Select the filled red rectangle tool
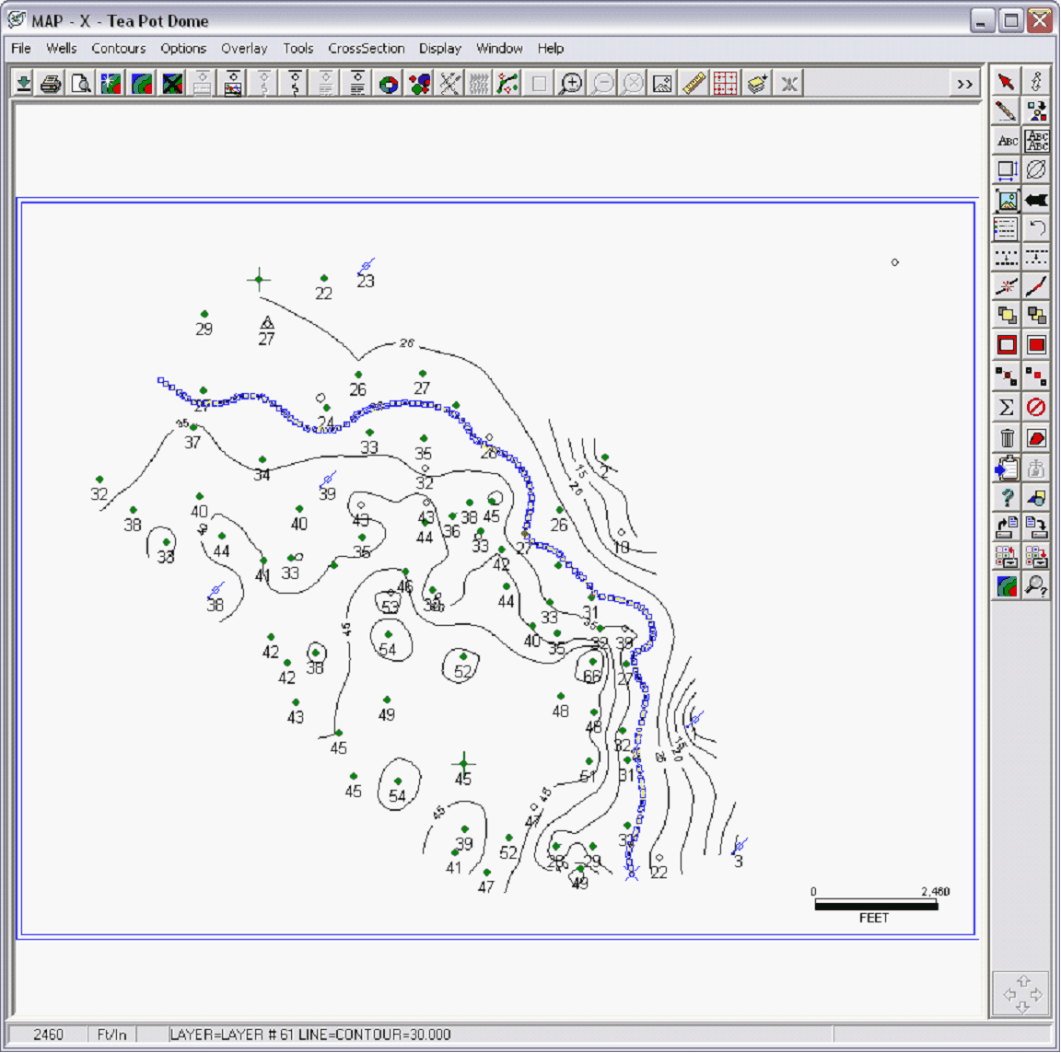This screenshot has width=1061, height=1053. click(1037, 345)
